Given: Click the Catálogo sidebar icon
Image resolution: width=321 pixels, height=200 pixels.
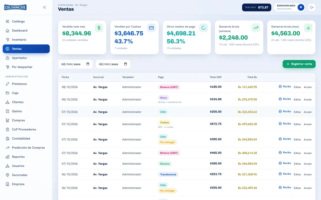Looking at the screenshot, I should point(7,21).
